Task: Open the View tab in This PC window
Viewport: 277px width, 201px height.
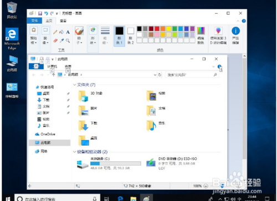Action: tap(68, 66)
